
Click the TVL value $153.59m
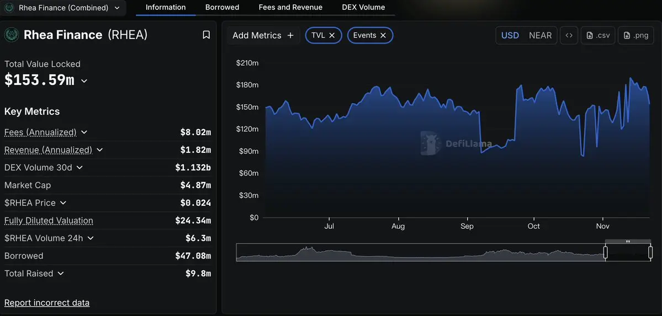click(39, 80)
